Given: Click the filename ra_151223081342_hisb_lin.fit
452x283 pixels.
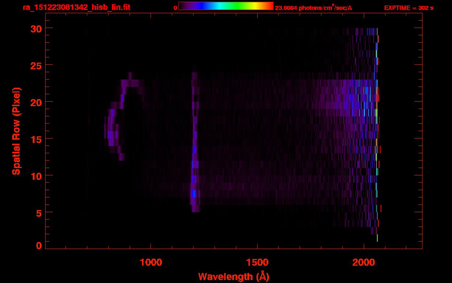Looking at the screenshot, I should click(x=76, y=7).
